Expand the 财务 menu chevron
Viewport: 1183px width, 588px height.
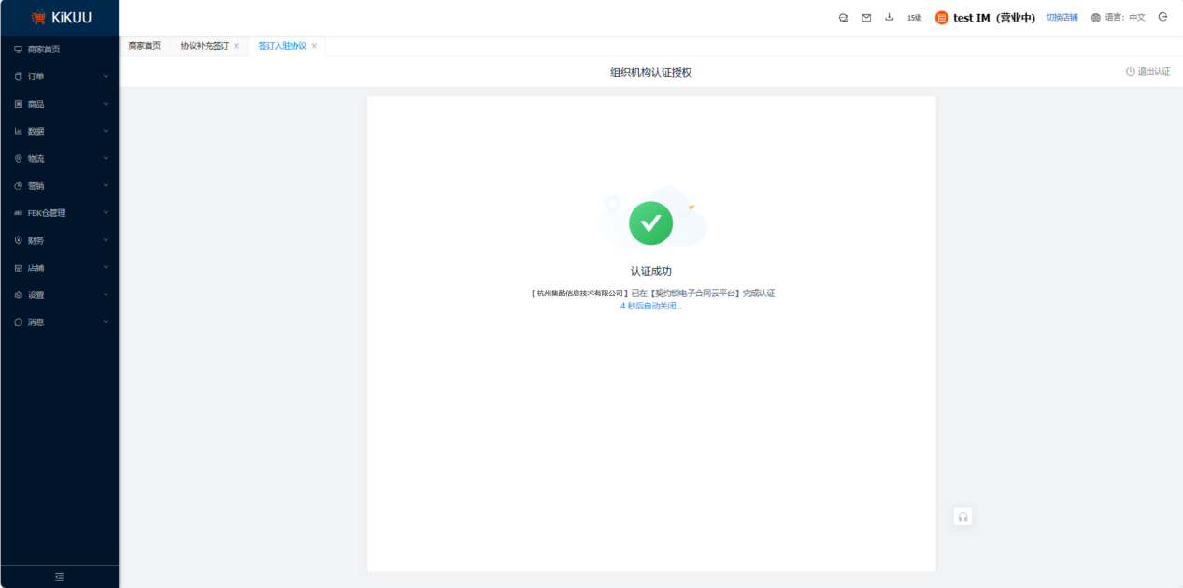click(106, 239)
